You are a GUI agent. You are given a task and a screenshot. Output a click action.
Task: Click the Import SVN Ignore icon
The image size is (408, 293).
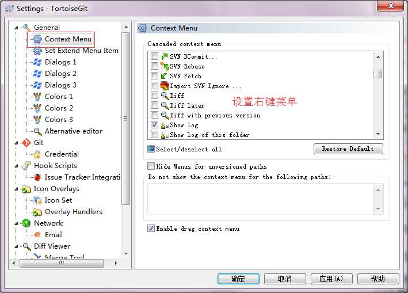(x=165, y=86)
